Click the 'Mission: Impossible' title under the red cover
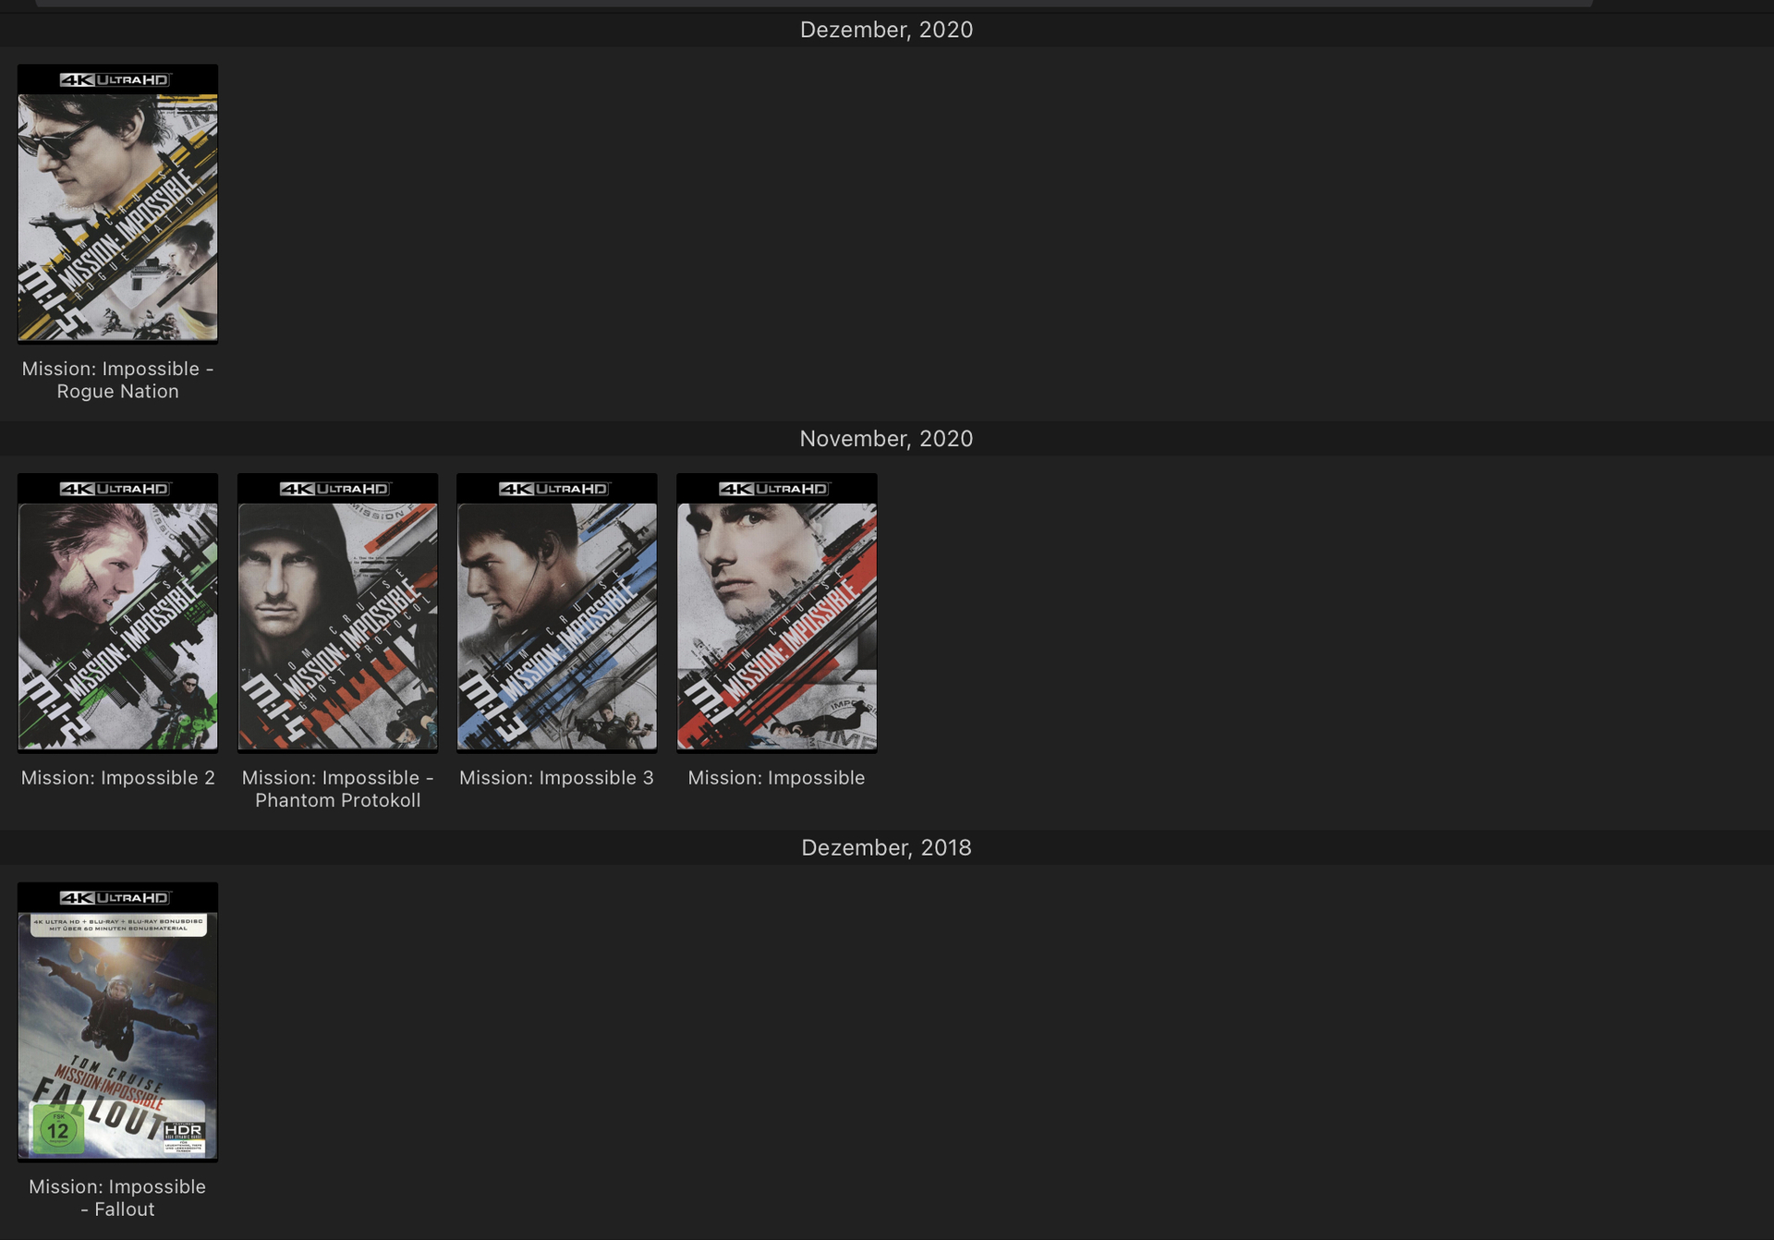The image size is (1774, 1240). [x=776, y=778]
